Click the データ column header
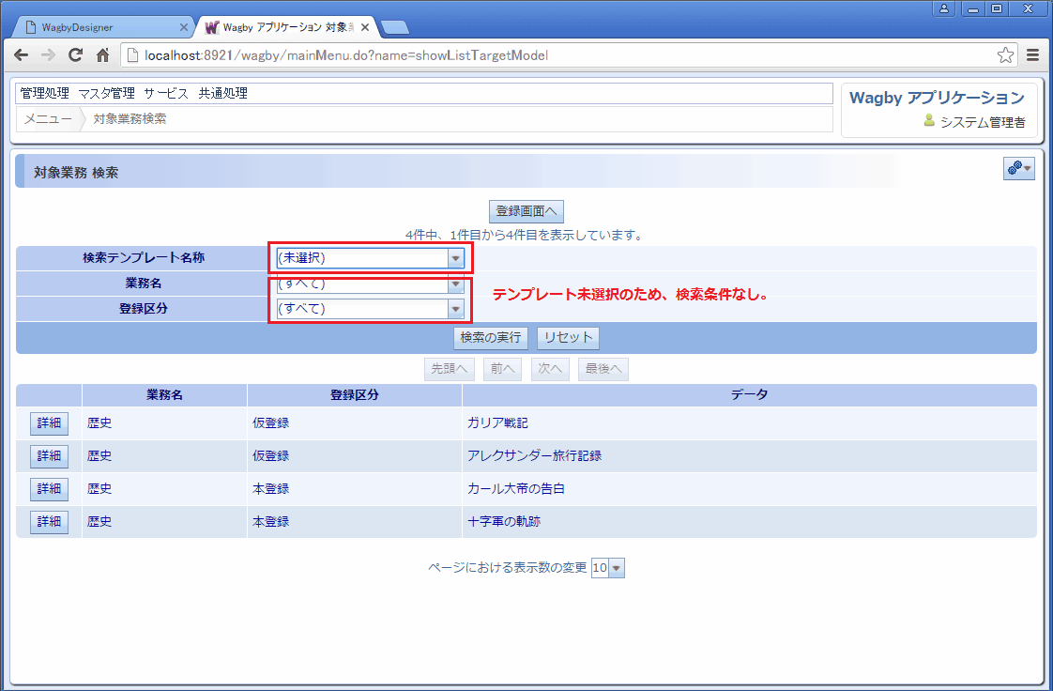The width and height of the screenshot is (1053, 691). 750,395
